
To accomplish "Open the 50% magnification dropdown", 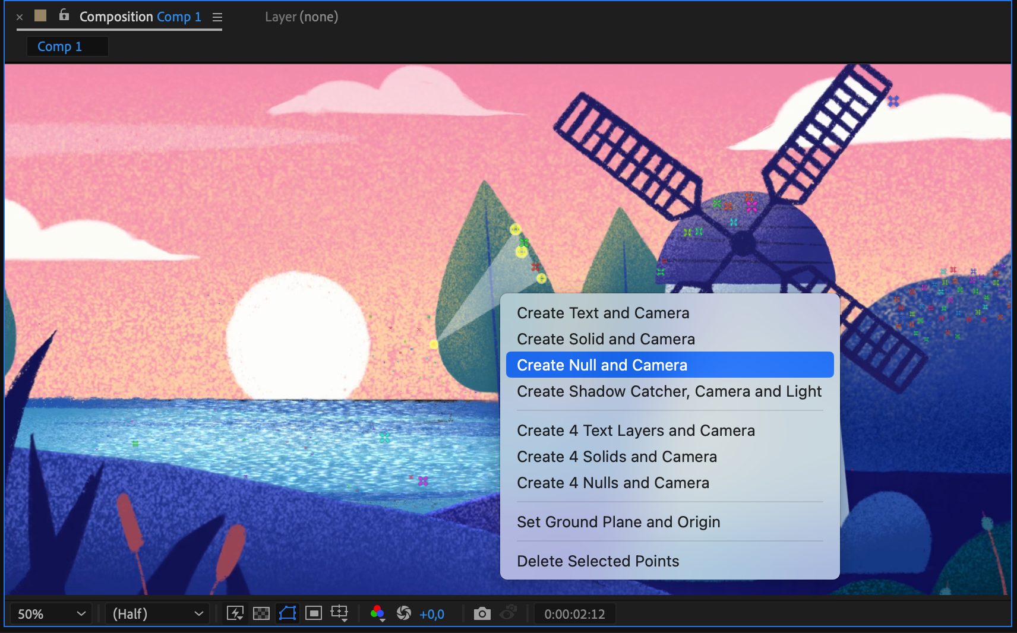I will pos(51,614).
